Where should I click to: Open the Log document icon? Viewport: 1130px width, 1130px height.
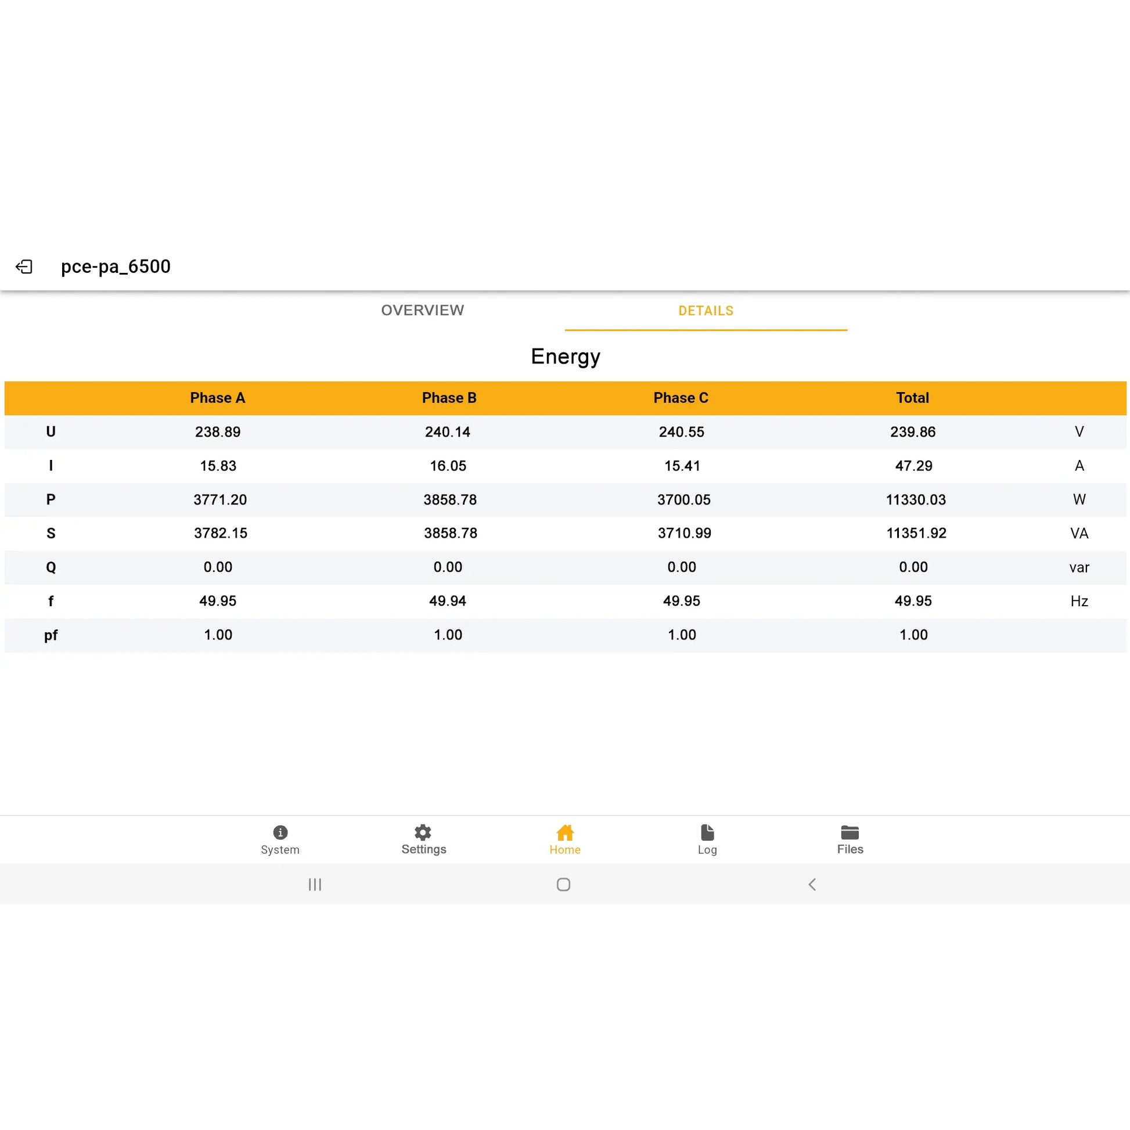click(707, 832)
